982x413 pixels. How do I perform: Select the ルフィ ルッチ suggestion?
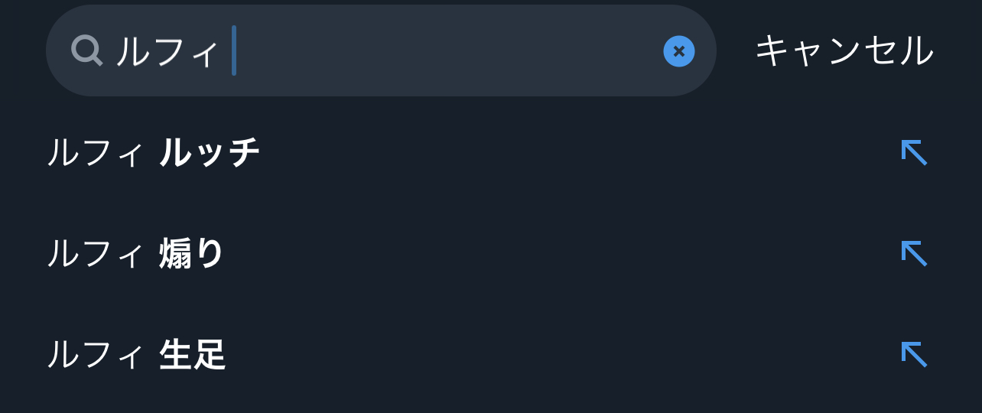153,153
